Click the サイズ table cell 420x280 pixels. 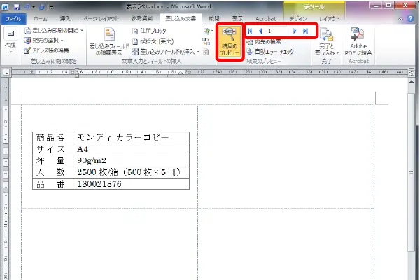tap(52, 149)
